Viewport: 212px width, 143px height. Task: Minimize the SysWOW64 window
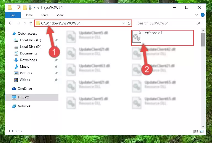click(x=174, y=7)
